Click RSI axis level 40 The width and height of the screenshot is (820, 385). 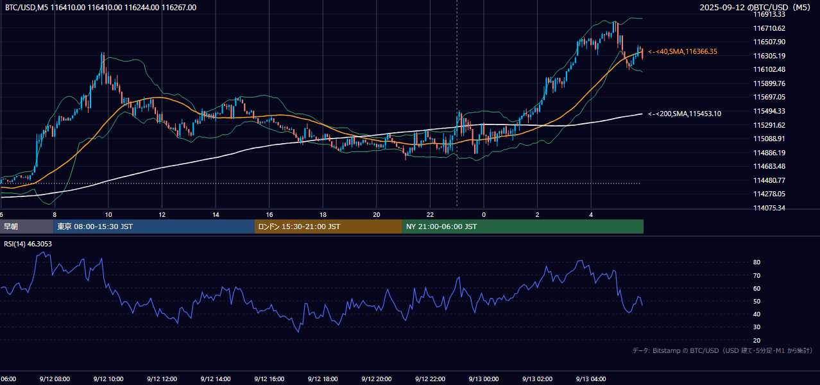click(757, 314)
